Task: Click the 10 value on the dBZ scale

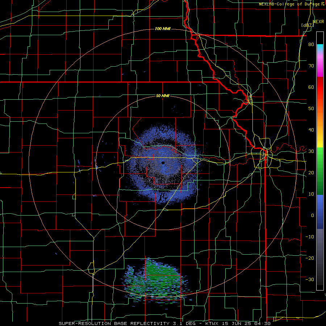Action: (x=311, y=194)
